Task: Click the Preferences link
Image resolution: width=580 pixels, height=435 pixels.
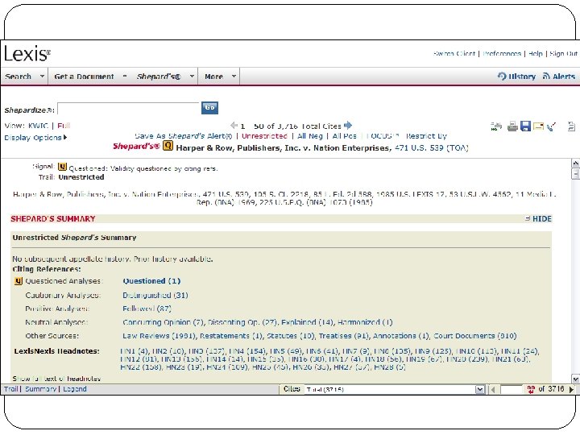Action: coord(502,54)
